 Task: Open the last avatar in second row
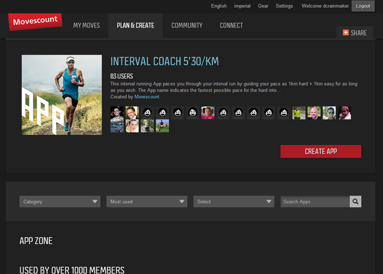[162, 126]
